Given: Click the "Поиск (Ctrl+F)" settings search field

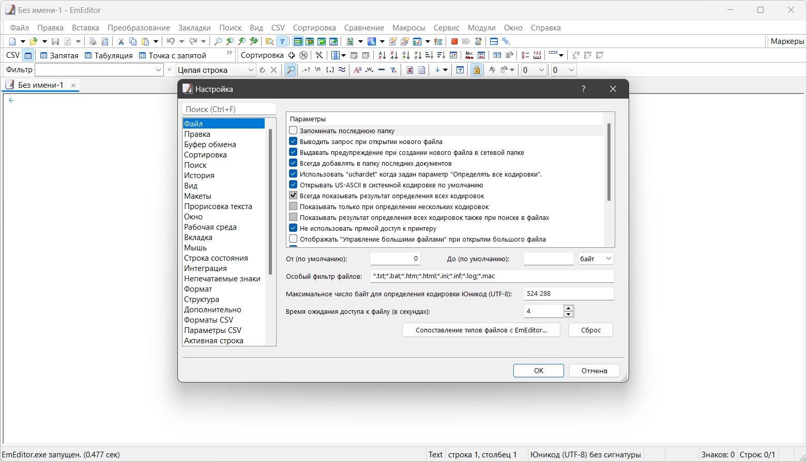Looking at the screenshot, I should [x=229, y=109].
